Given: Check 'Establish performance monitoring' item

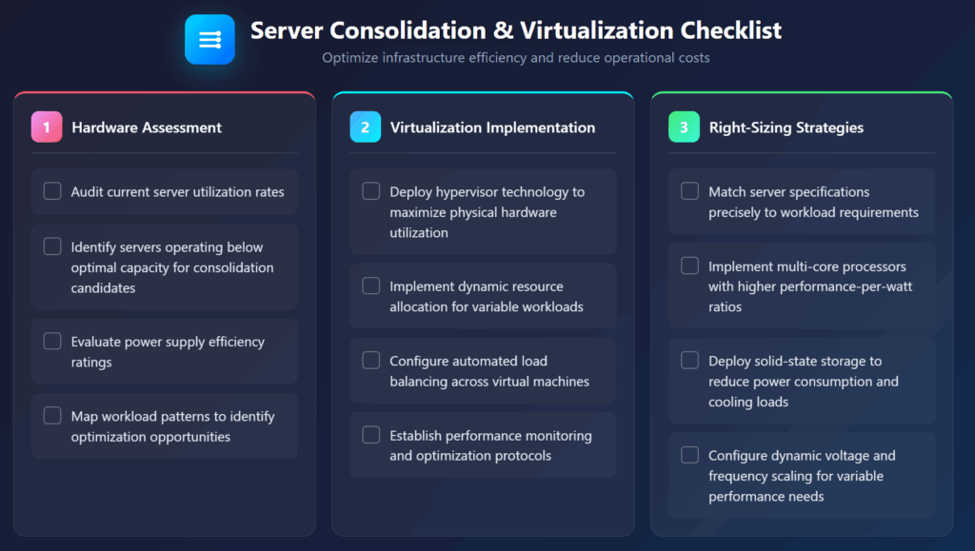Looking at the screenshot, I should coord(371,435).
